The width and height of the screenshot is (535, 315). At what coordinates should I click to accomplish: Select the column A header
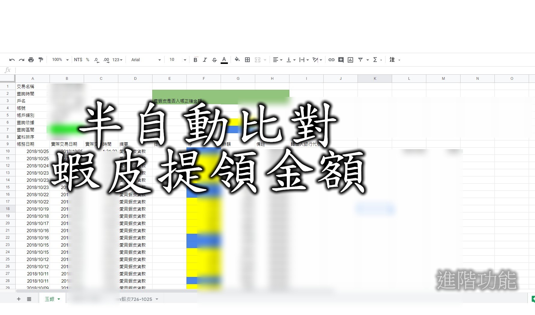point(32,78)
